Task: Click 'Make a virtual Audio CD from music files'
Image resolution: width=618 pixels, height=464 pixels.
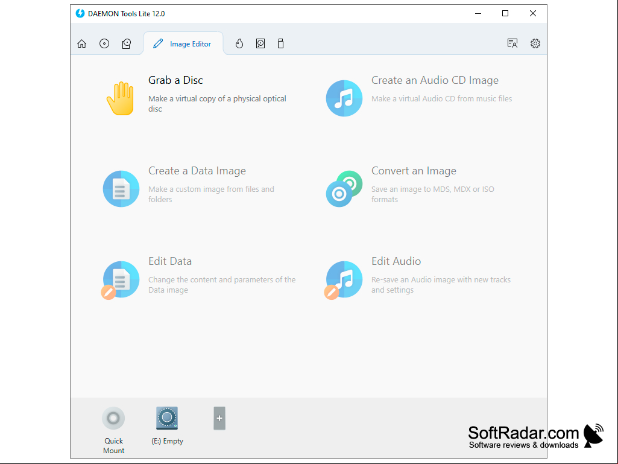Action: 441,98
